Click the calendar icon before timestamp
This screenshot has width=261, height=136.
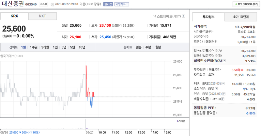click(52, 4)
